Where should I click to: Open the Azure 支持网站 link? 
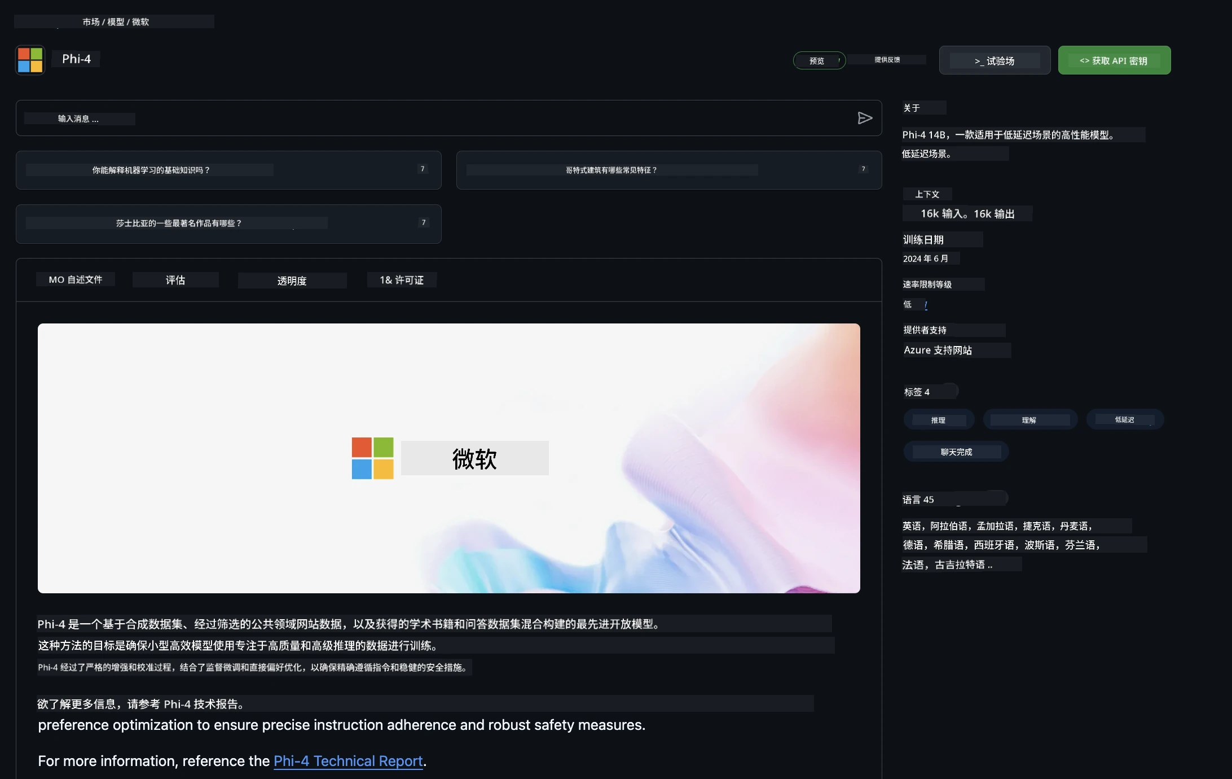[938, 350]
